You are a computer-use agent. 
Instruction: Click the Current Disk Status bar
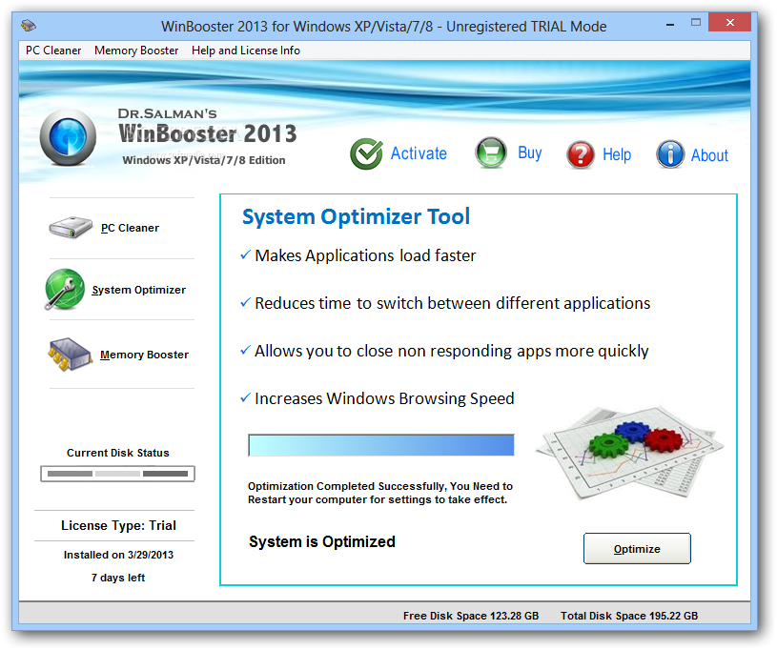pos(117,474)
